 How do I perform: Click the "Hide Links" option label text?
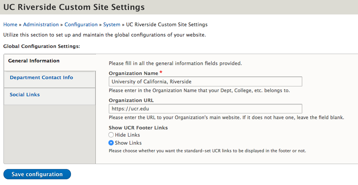[x=127, y=135]
